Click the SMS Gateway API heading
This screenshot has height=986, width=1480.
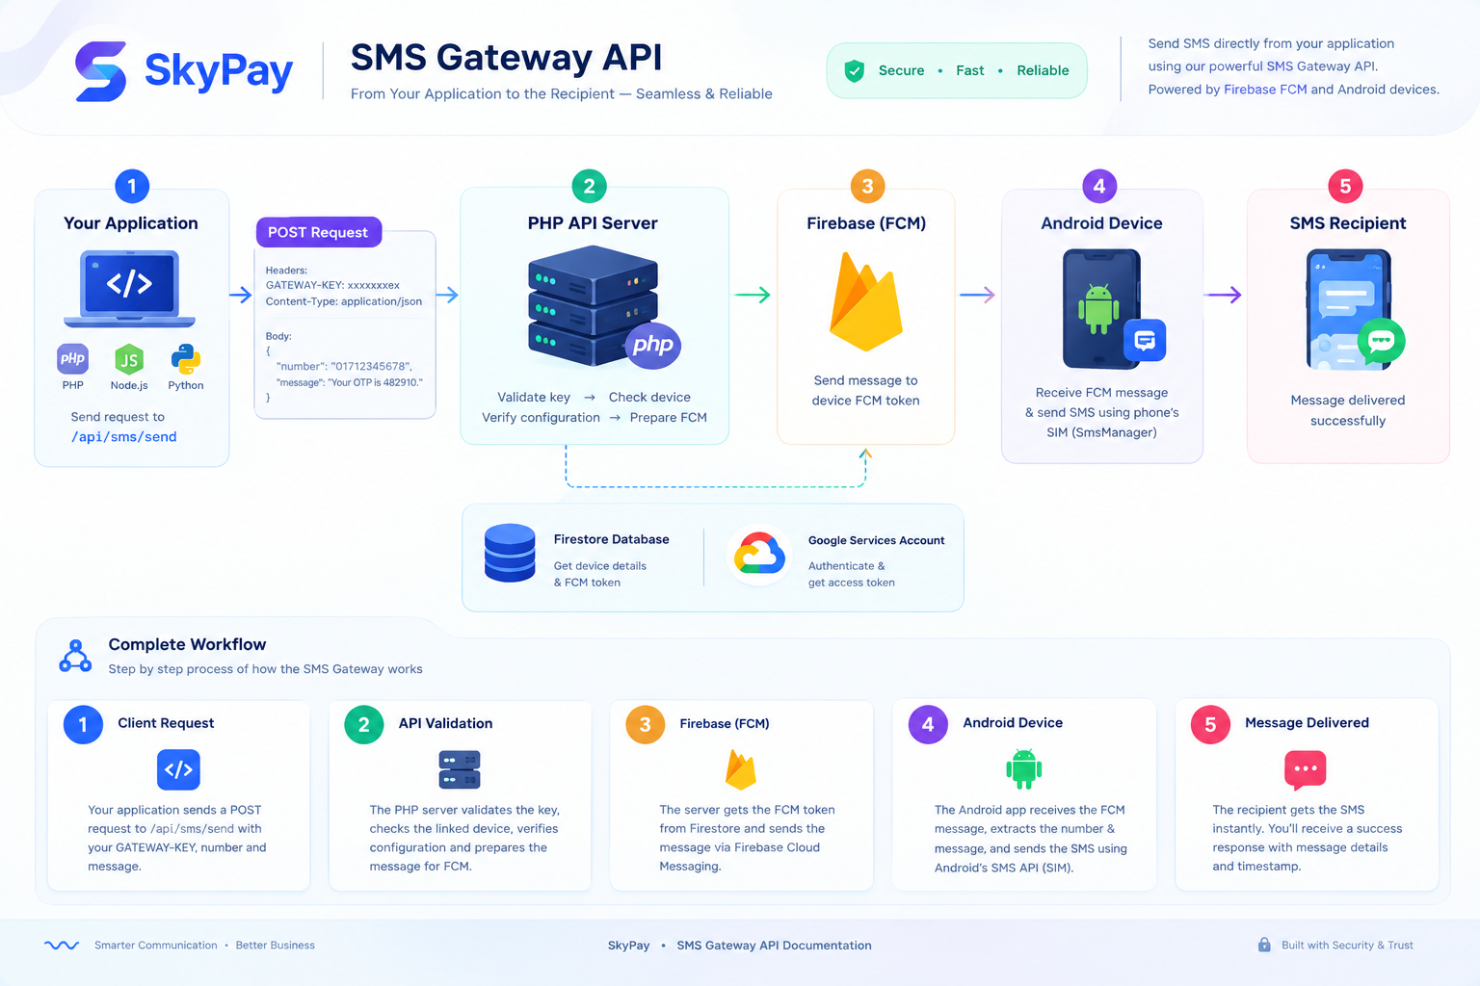[x=507, y=58]
